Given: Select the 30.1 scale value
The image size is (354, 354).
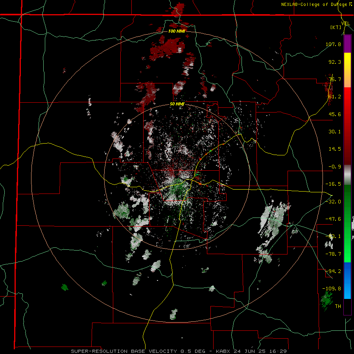Looking at the screenshot, I should (x=335, y=132).
